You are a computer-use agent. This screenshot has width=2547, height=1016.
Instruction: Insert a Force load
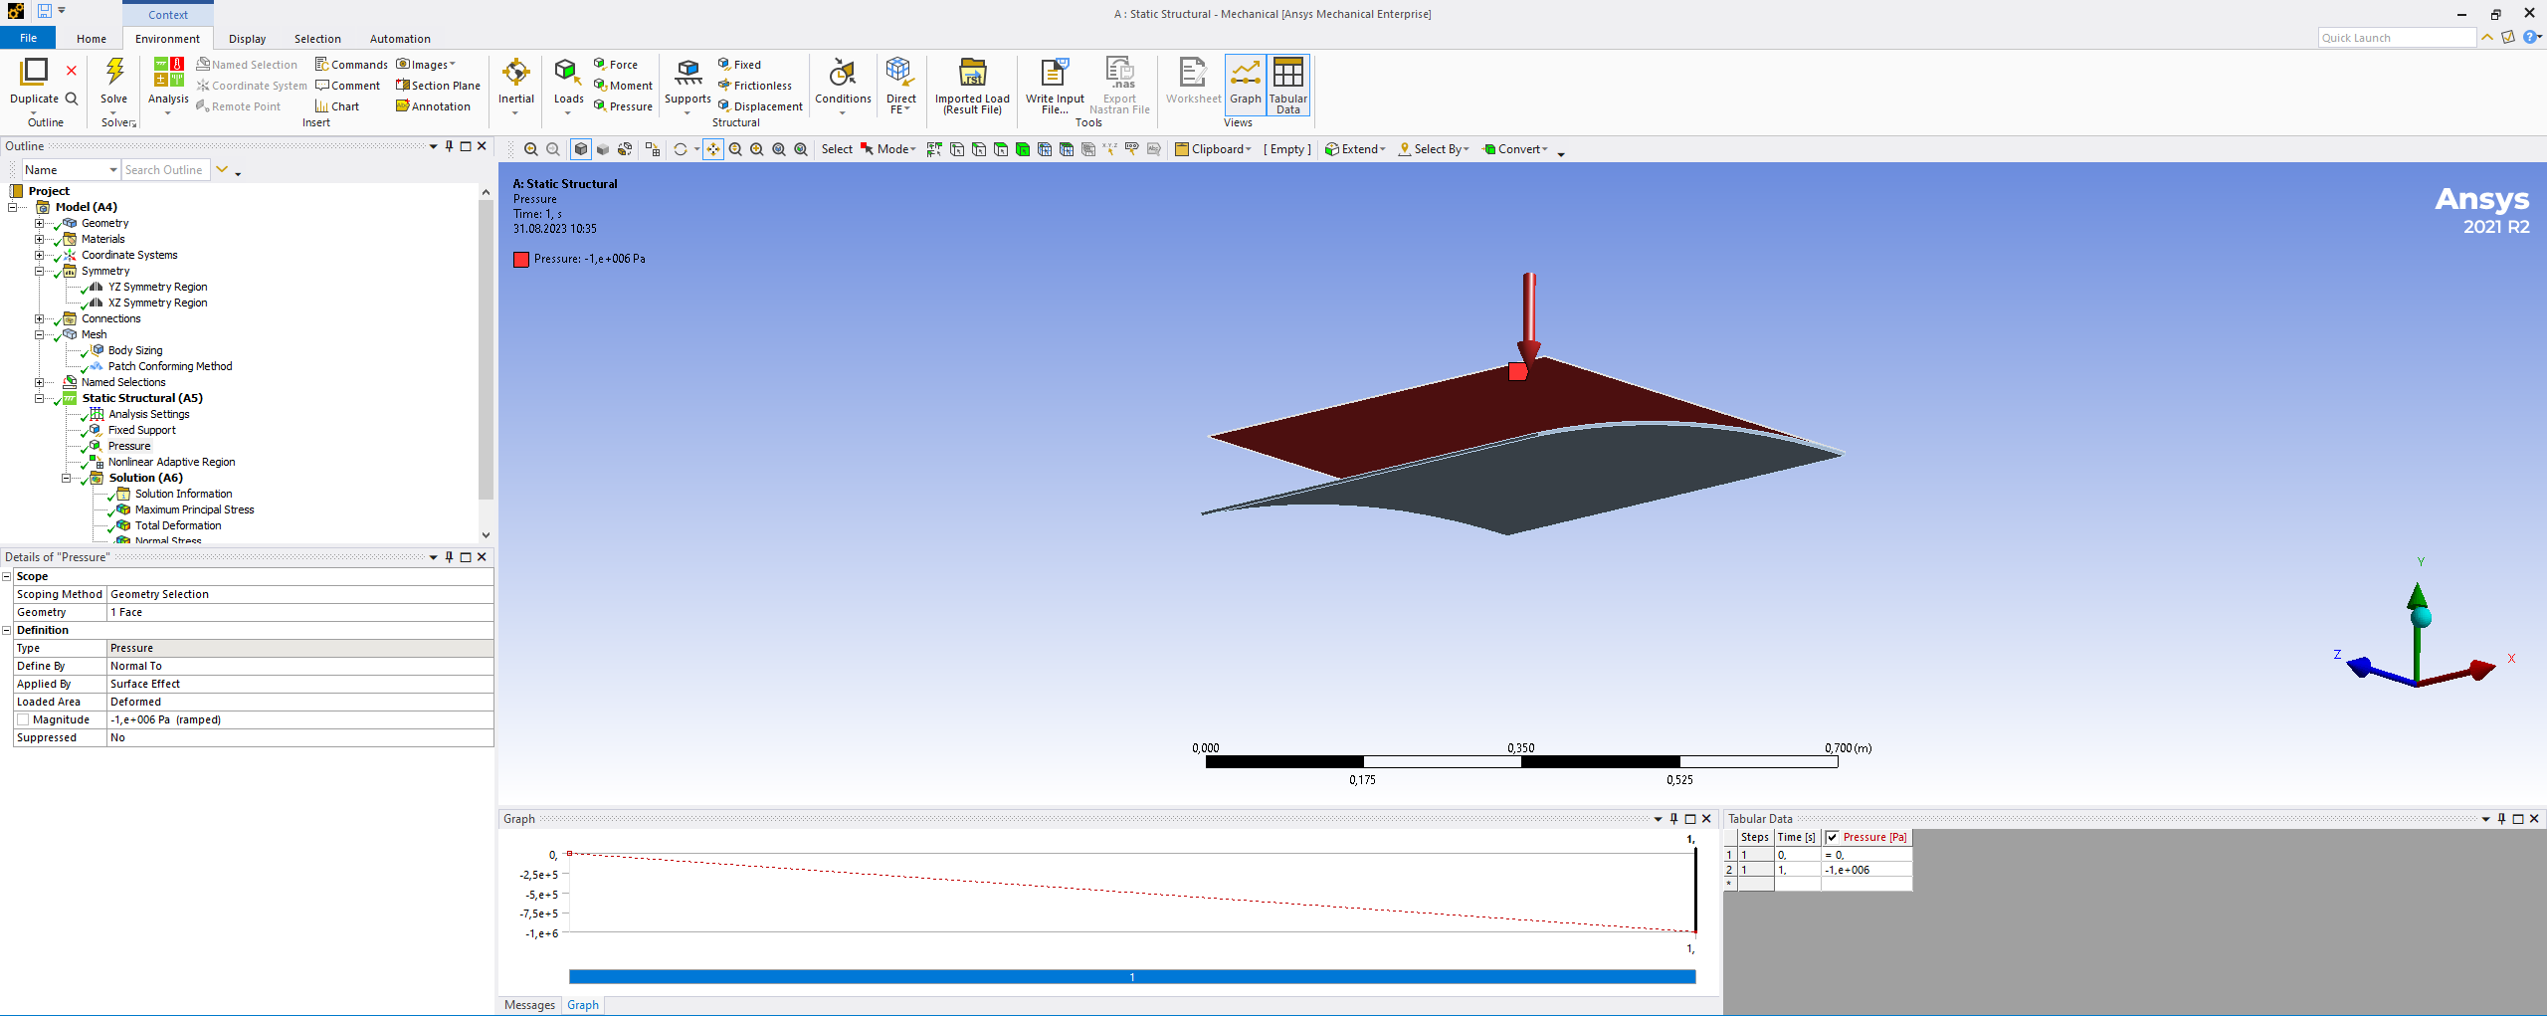(x=623, y=65)
